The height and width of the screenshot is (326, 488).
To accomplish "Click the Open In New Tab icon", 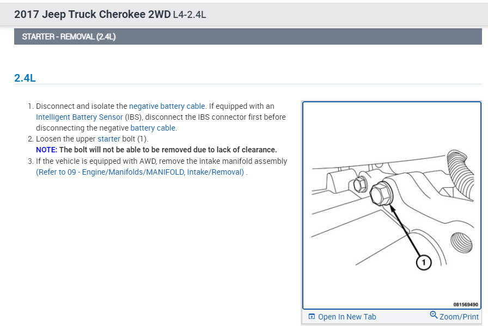I will [x=312, y=317].
